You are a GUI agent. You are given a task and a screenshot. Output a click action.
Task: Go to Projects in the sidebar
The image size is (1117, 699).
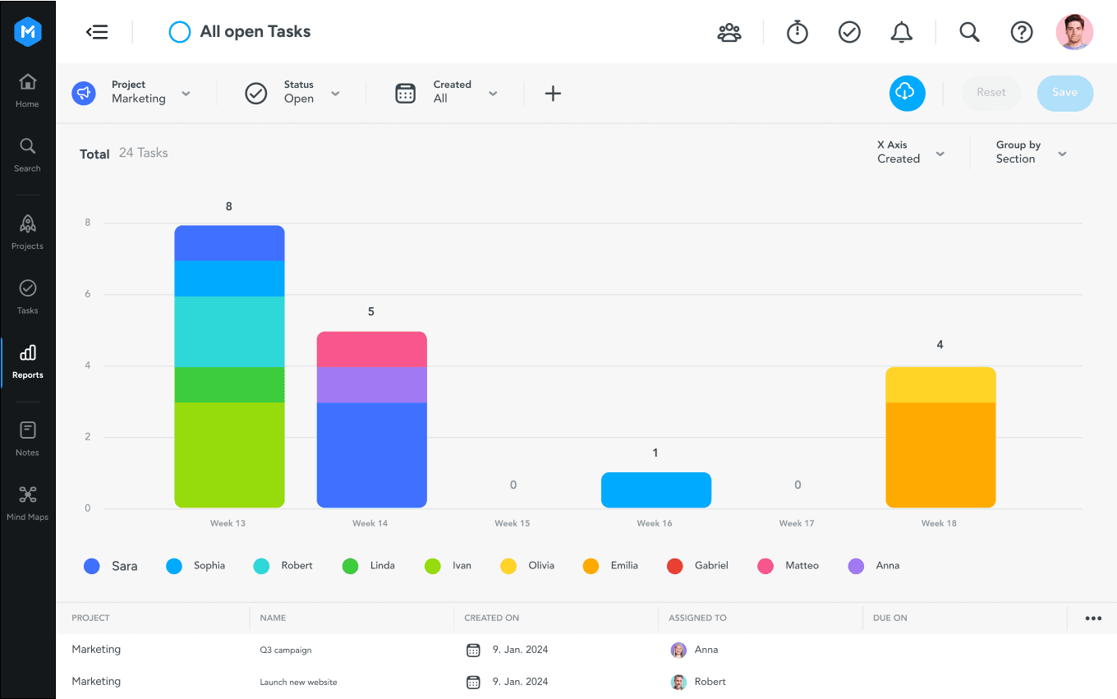coord(27,232)
